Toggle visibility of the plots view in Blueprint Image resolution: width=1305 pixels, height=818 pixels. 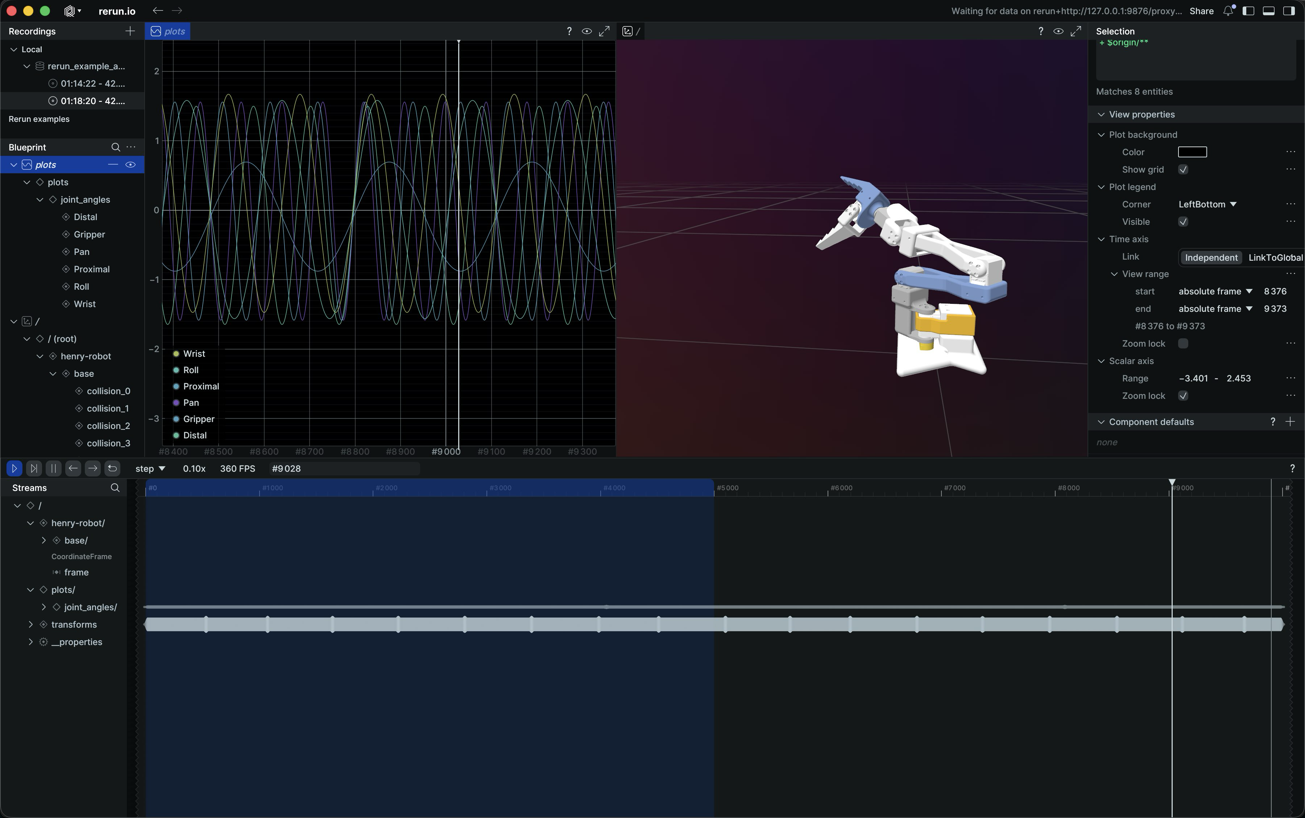(130, 165)
